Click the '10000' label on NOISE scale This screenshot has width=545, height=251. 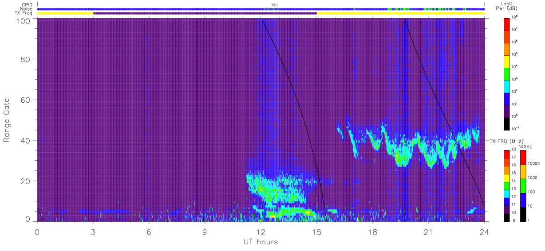[x=533, y=164]
